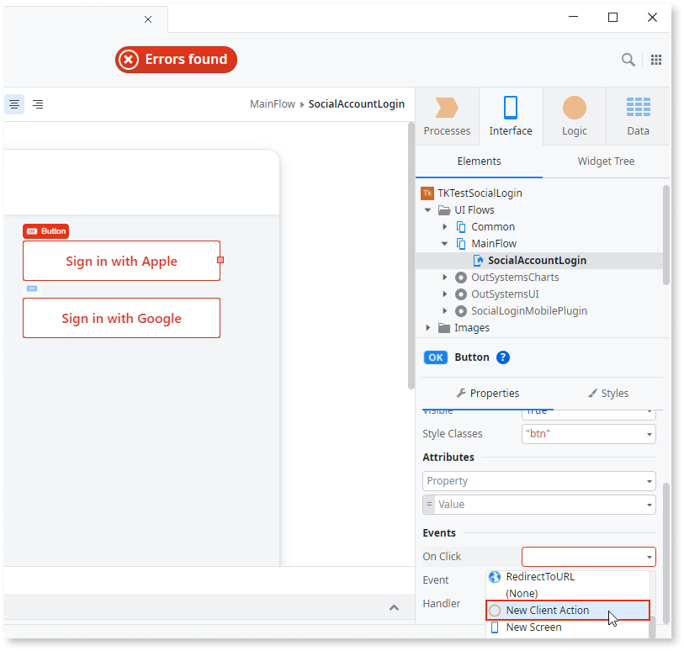Viewport: 684px width, 651px height.
Task: Expand the OutSystemsUI node
Action: click(x=444, y=294)
